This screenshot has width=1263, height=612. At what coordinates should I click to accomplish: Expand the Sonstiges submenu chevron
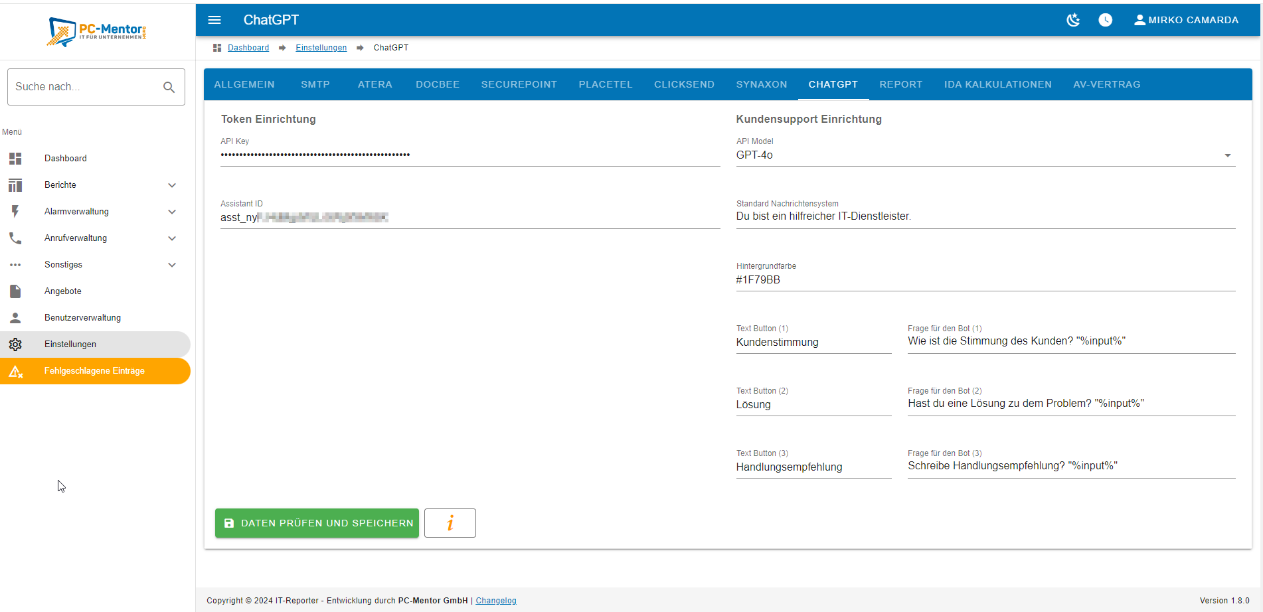point(172,265)
